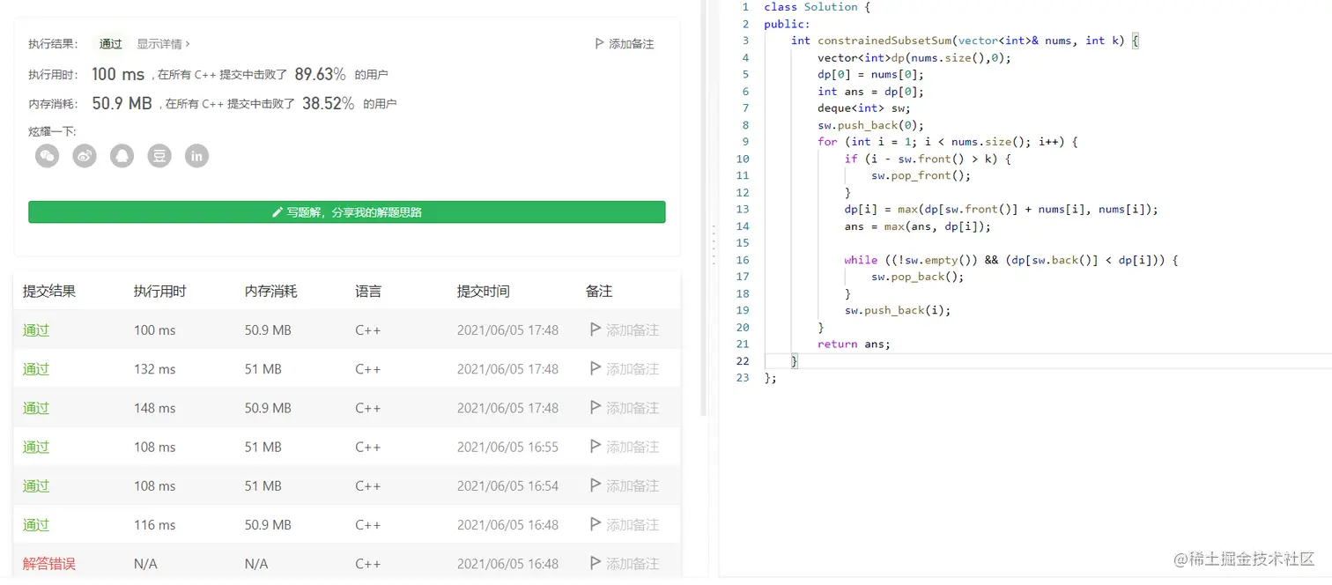Share the result via the Douban icon

click(159, 156)
